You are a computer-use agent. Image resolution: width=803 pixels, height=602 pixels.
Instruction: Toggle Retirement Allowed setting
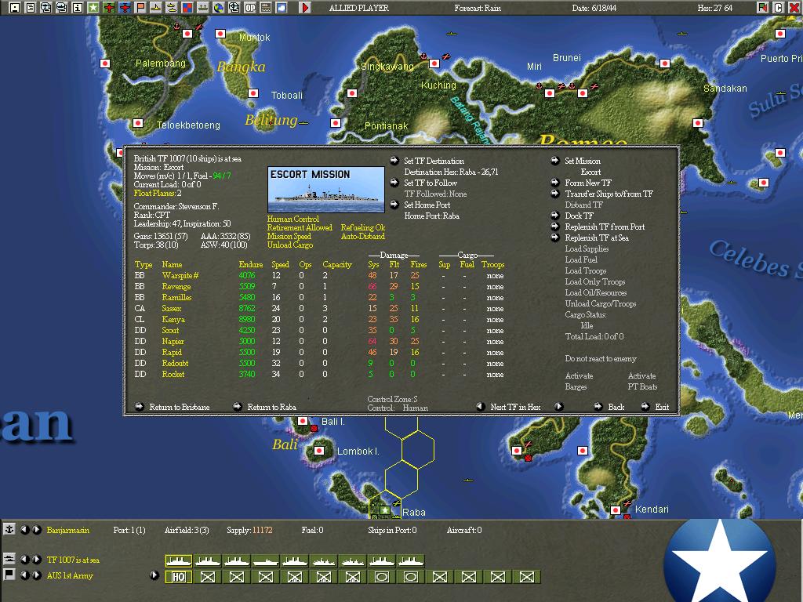tap(300, 227)
